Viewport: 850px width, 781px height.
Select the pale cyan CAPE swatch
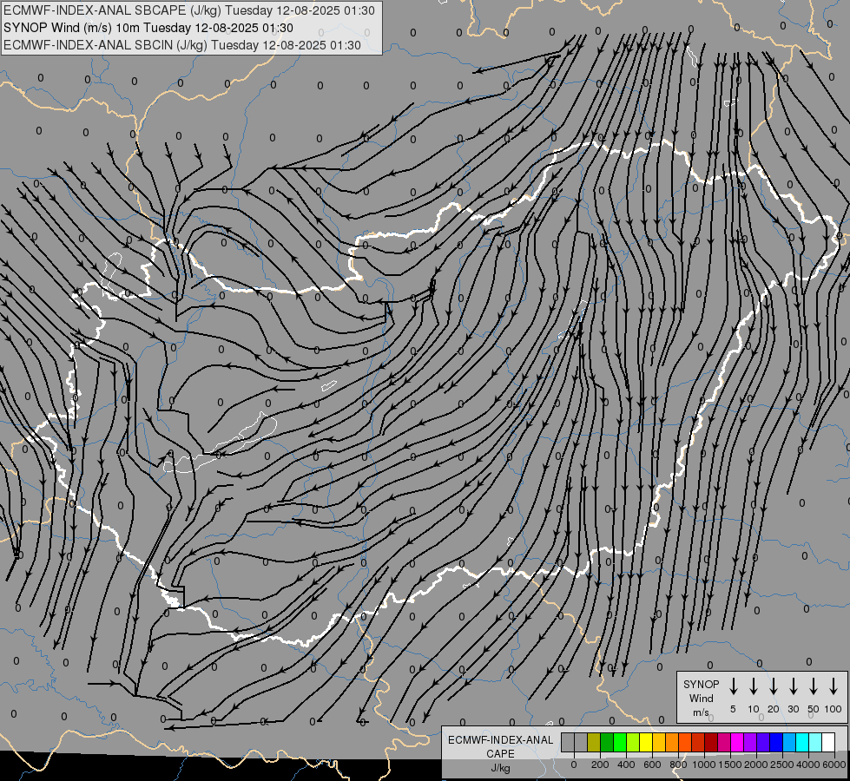coord(815,742)
